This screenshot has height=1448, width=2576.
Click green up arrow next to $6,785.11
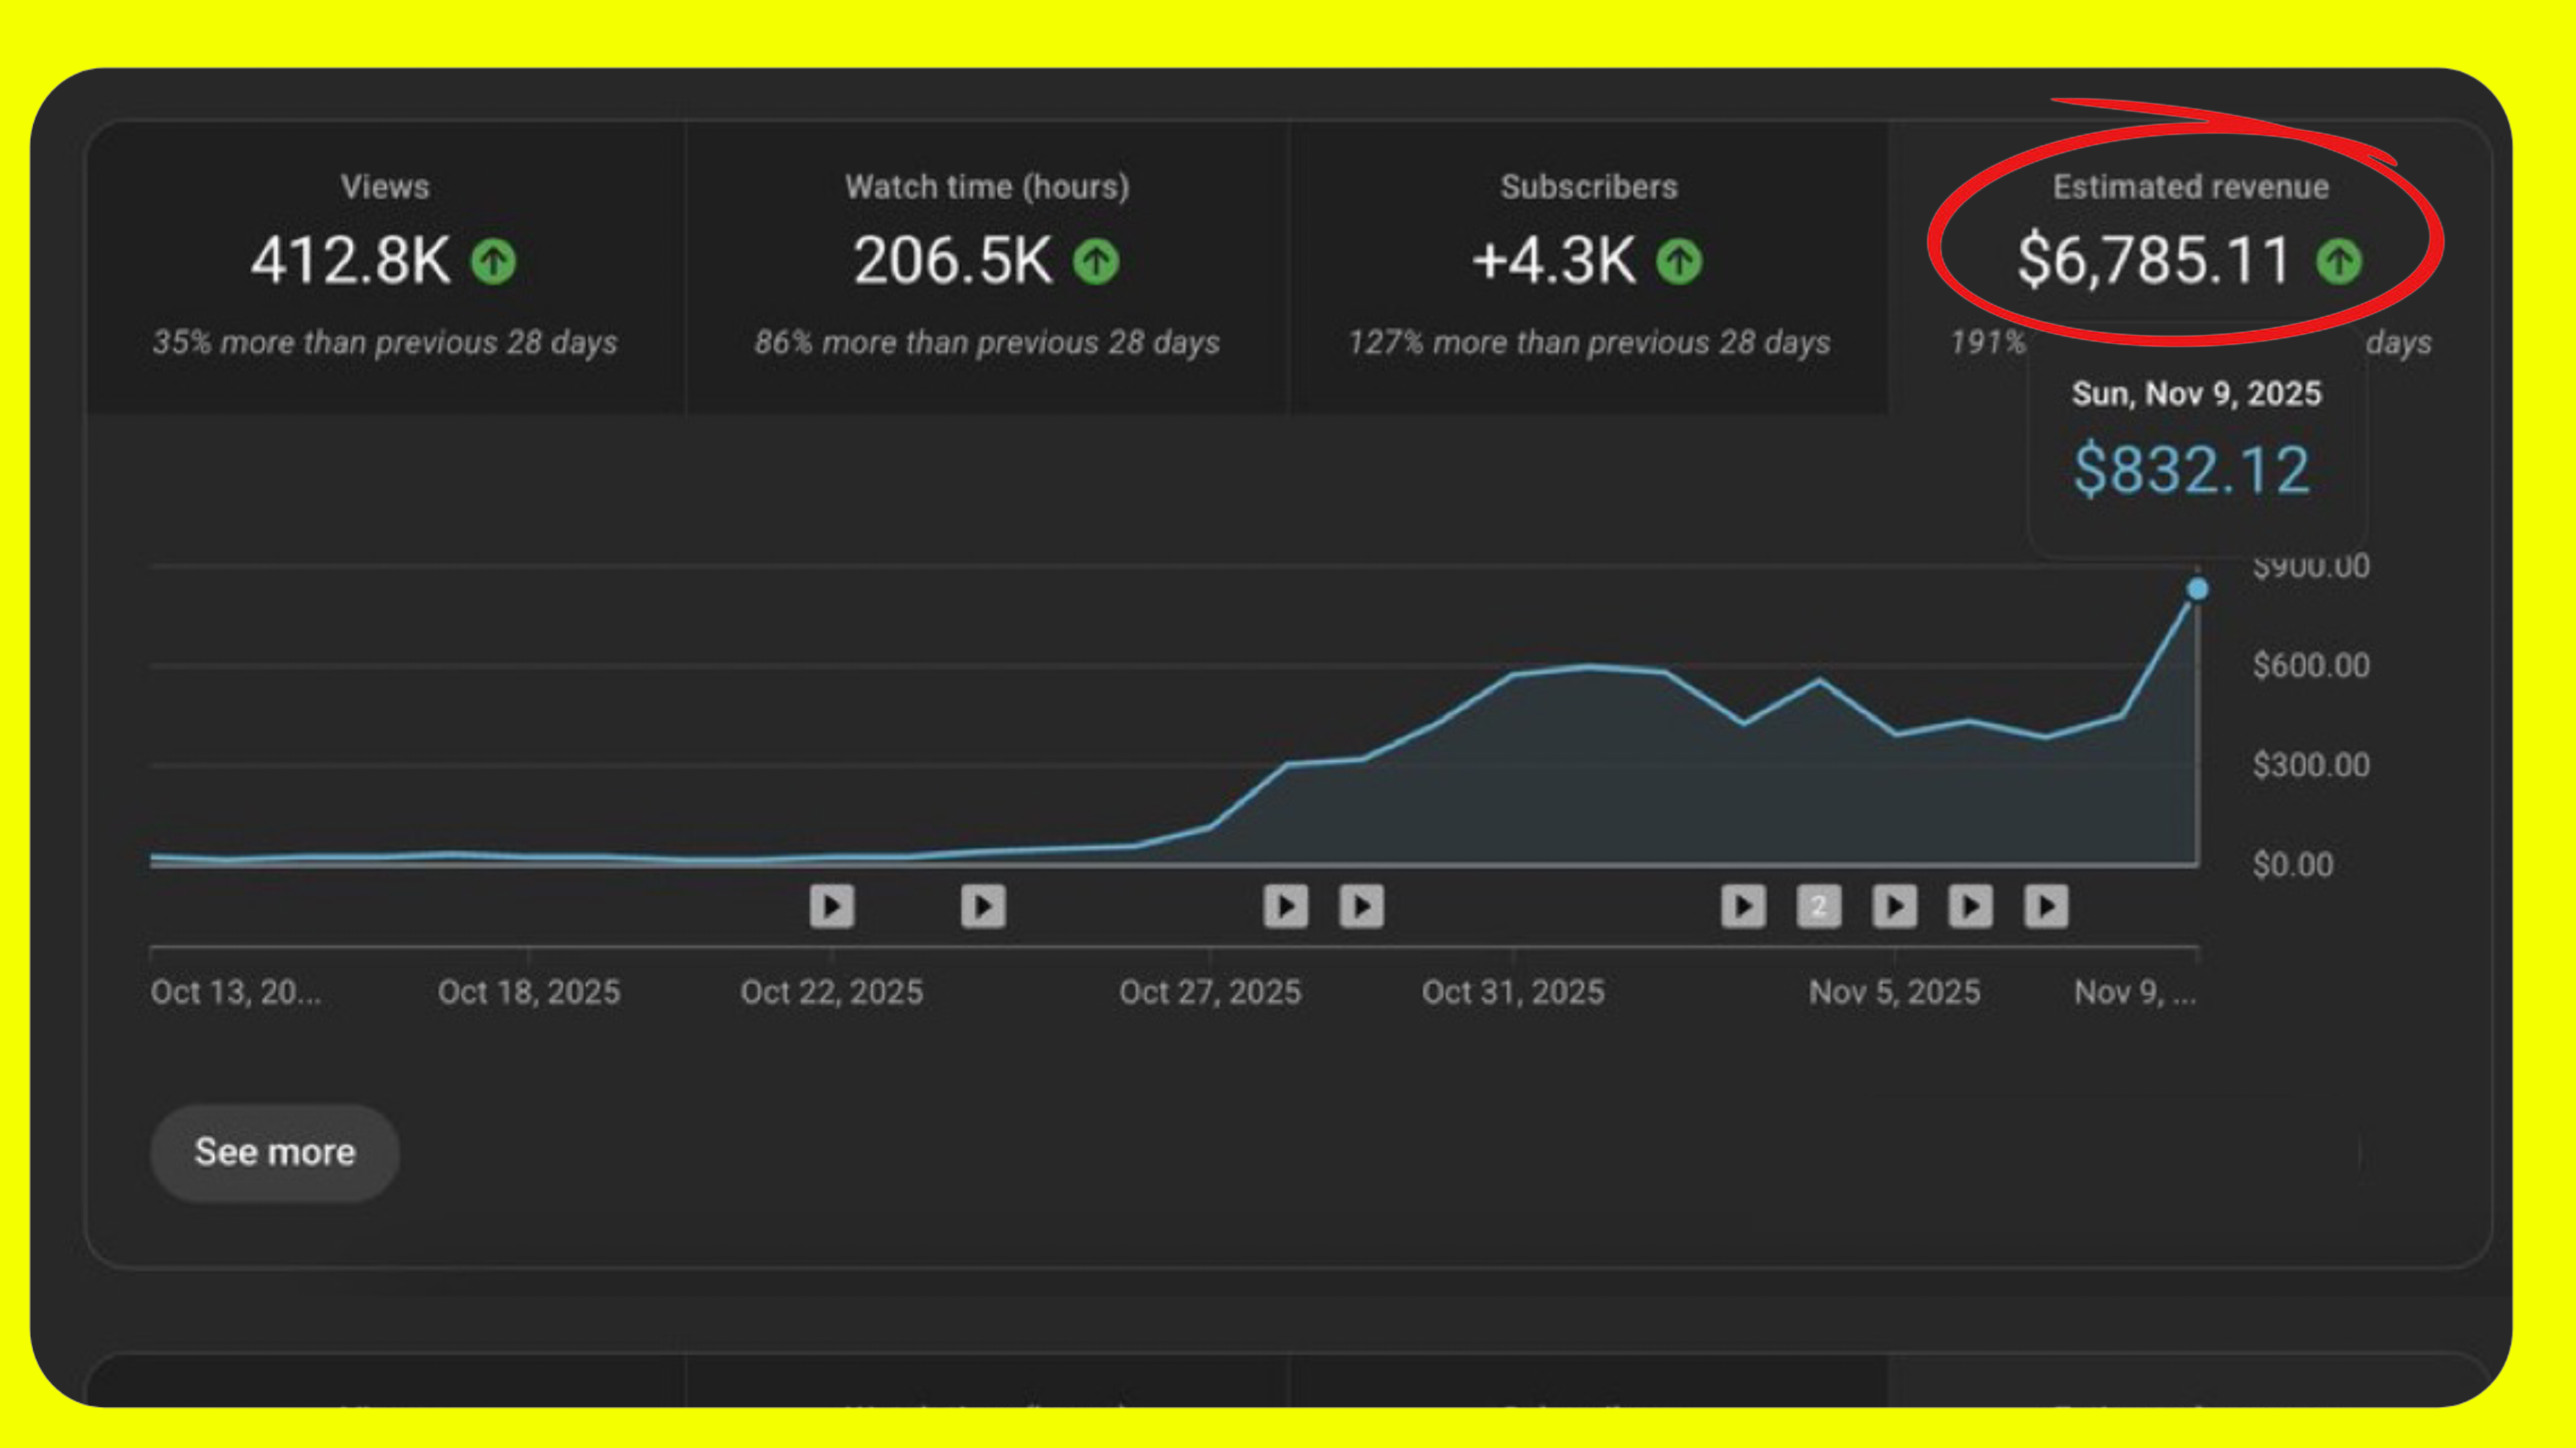click(2339, 262)
